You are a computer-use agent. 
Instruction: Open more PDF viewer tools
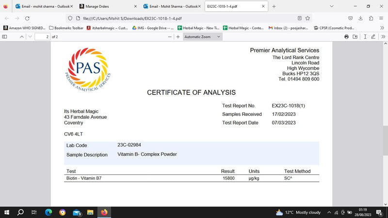(x=383, y=37)
